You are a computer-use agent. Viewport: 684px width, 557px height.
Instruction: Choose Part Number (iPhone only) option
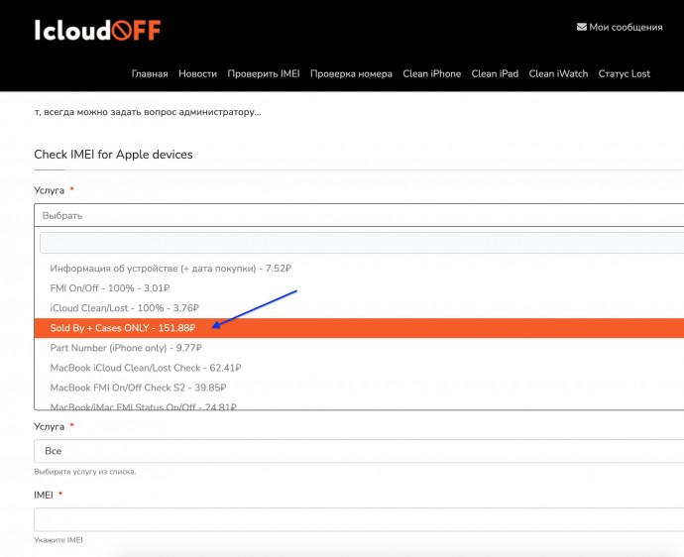(x=126, y=348)
